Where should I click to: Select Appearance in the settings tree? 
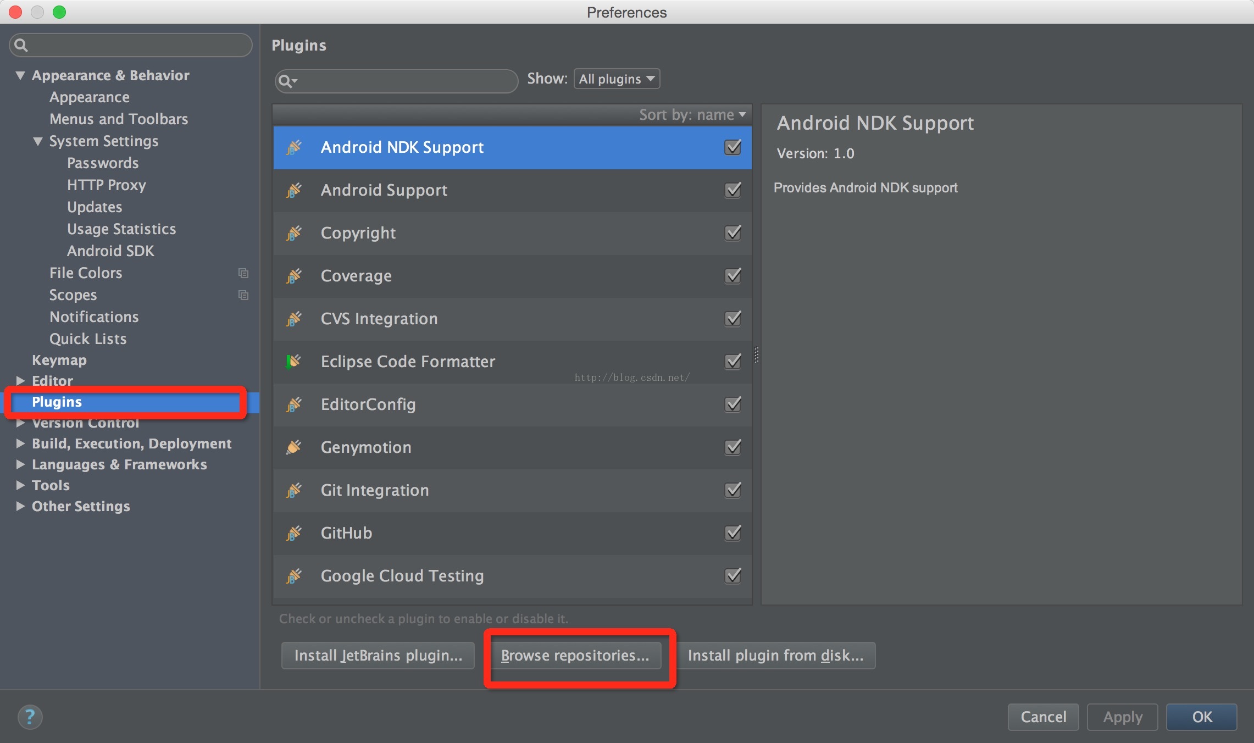(90, 97)
